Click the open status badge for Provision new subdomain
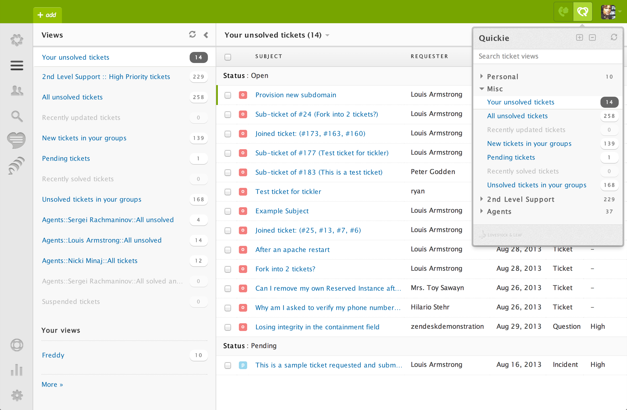Viewport: 627px width, 410px height. (243, 95)
